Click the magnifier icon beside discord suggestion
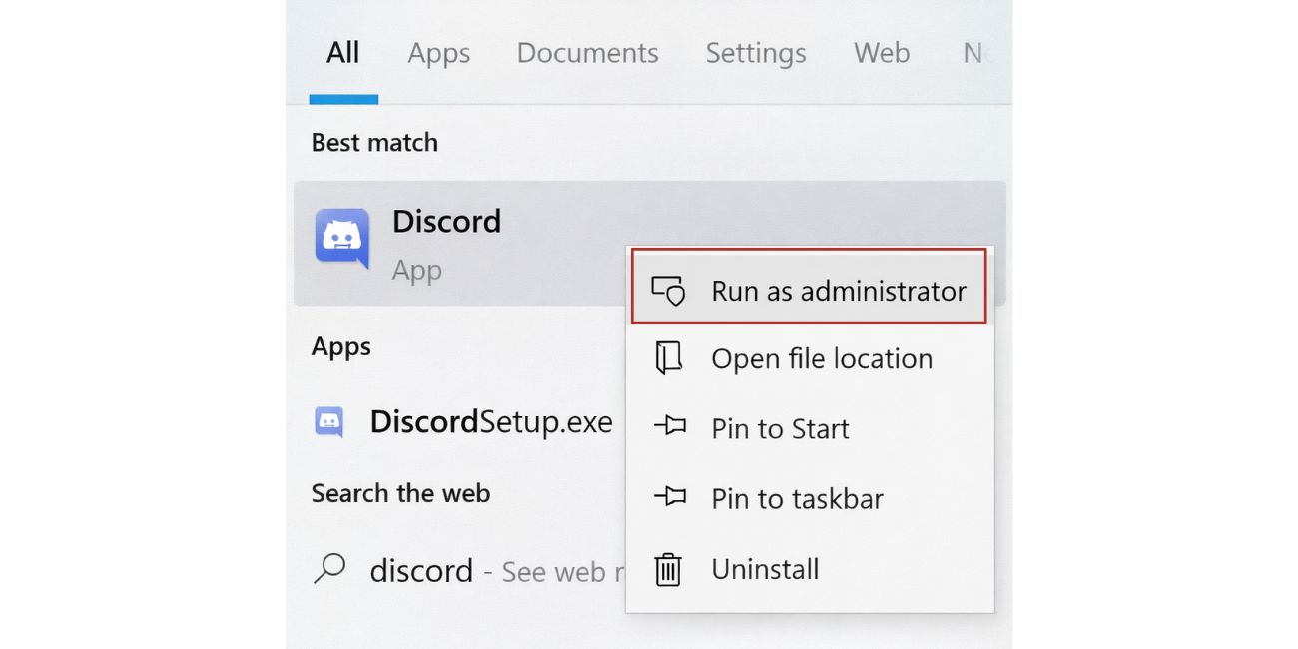Screen dimensions: 1298x649 (329, 569)
